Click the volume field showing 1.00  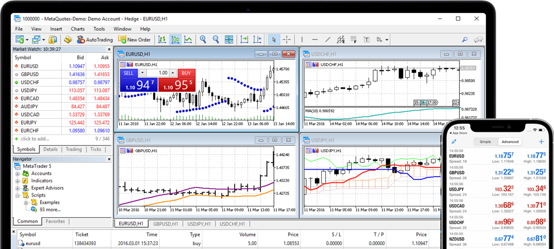(x=160, y=73)
